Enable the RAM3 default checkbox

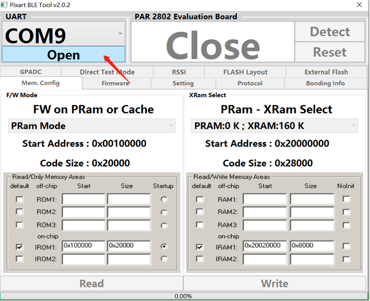(200, 224)
